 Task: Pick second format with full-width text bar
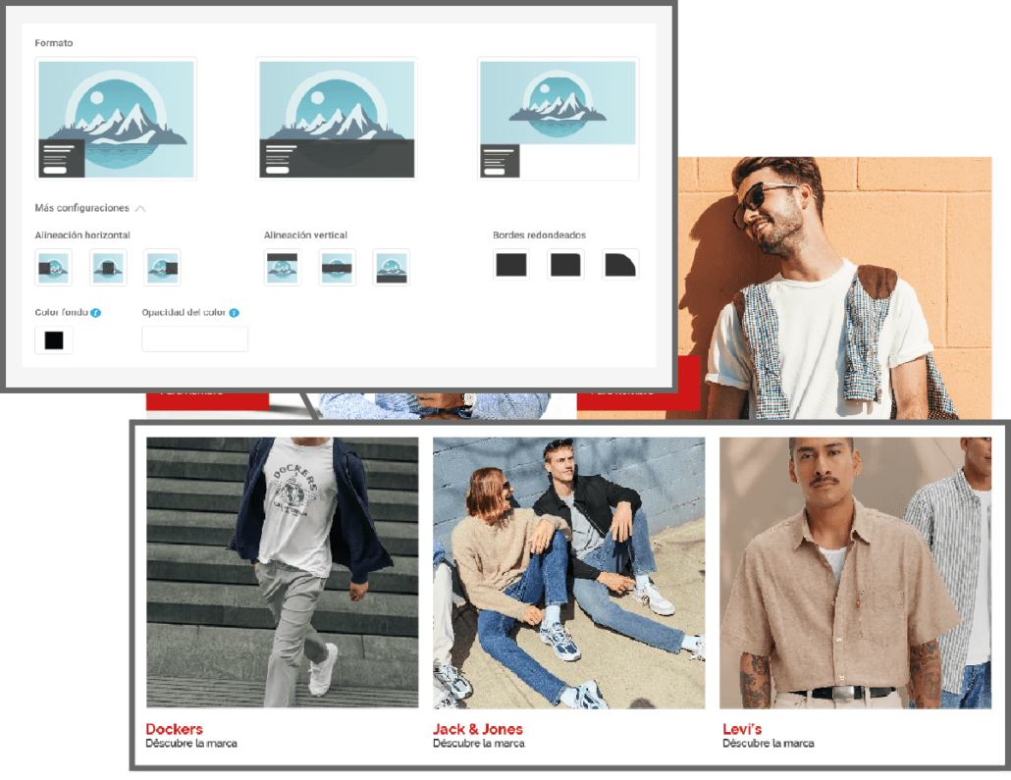coord(337,119)
